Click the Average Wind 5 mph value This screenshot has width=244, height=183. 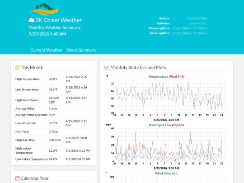point(53,108)
